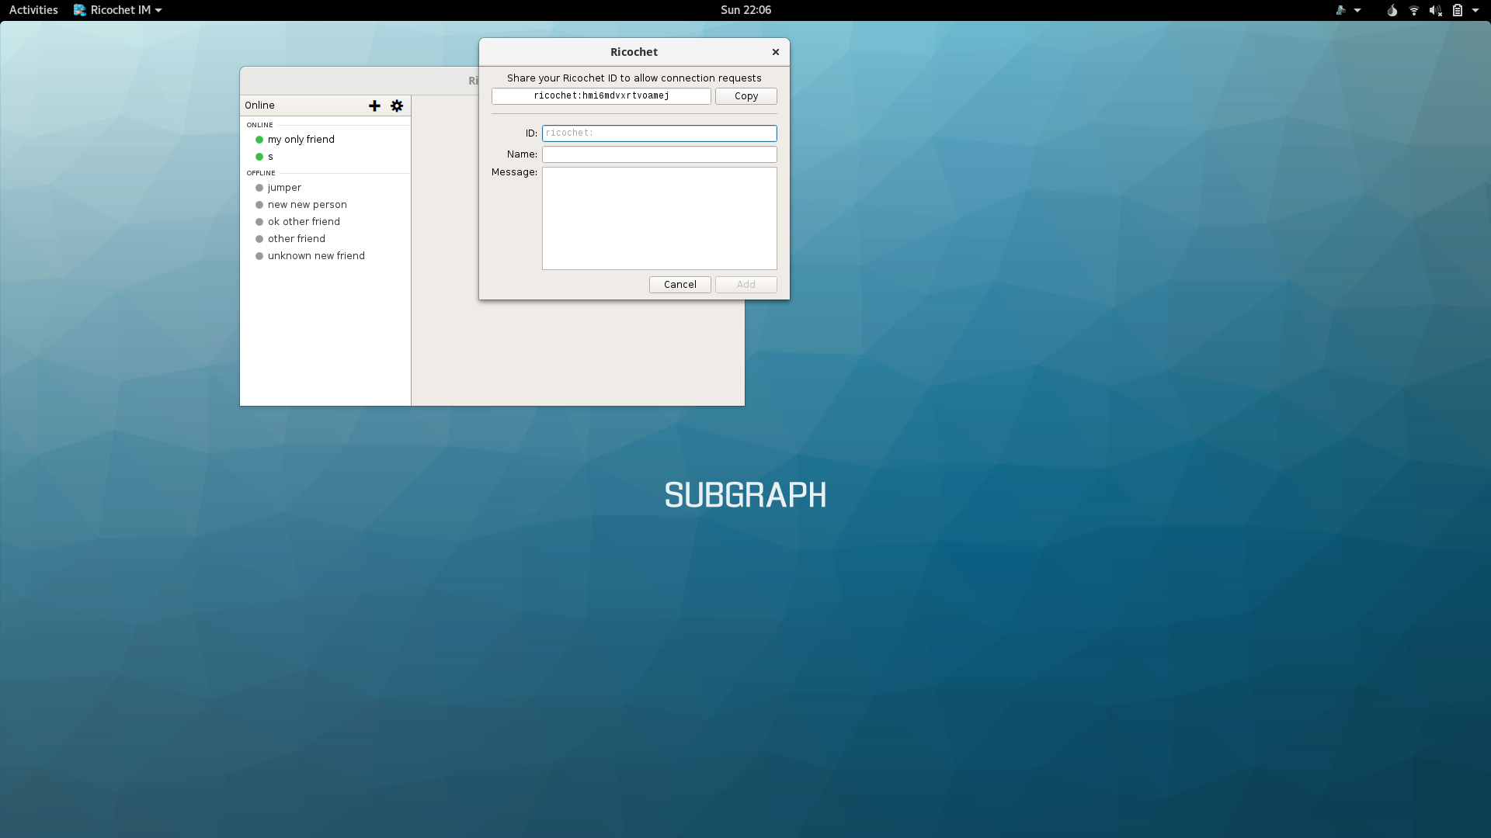Click green status dot beside my only friend
The height and width of the screenshot is (838, 1491).
pos(259,140)
